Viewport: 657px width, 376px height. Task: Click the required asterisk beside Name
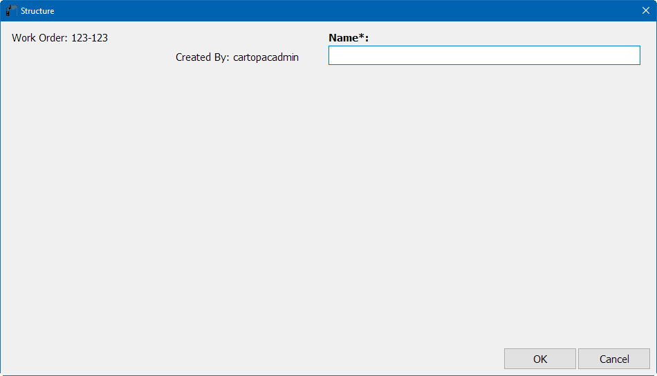[361, 37]
